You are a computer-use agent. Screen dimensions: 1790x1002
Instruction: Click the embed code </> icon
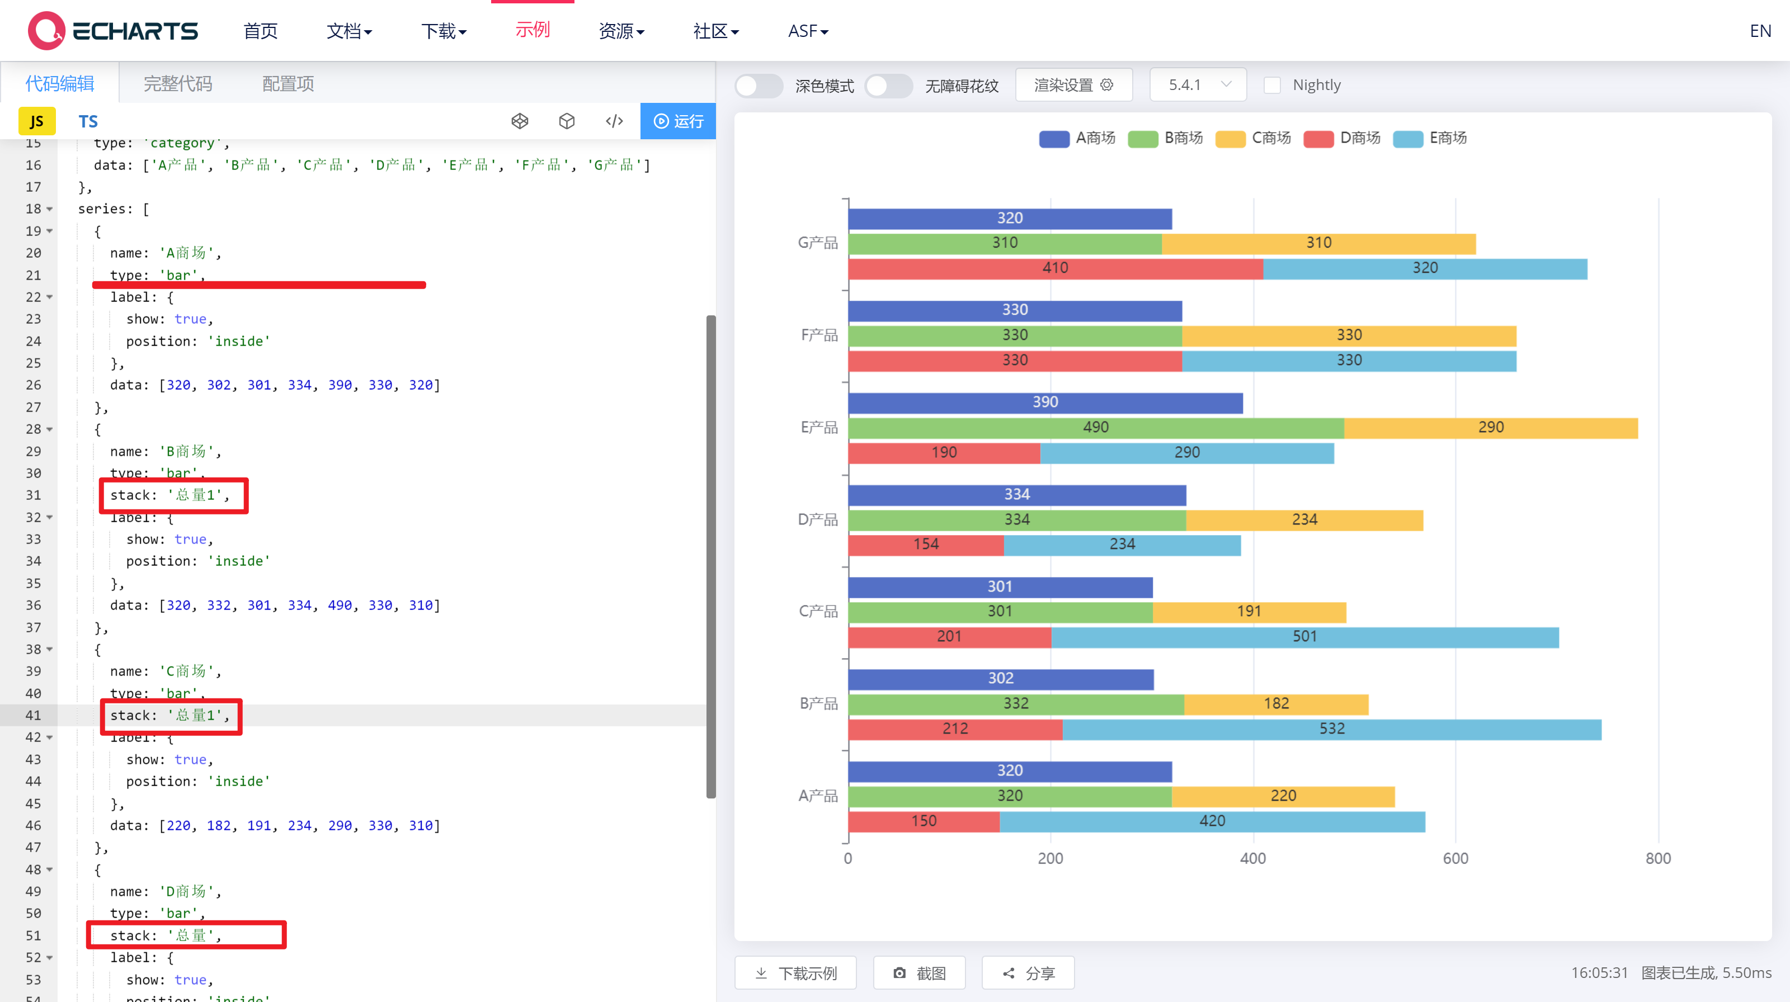[x=614, y=121]
